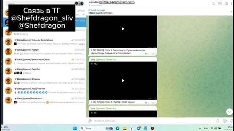Toggle the right side info panel
The height and width of the screenshot is (131, 234).
point(226,4)
